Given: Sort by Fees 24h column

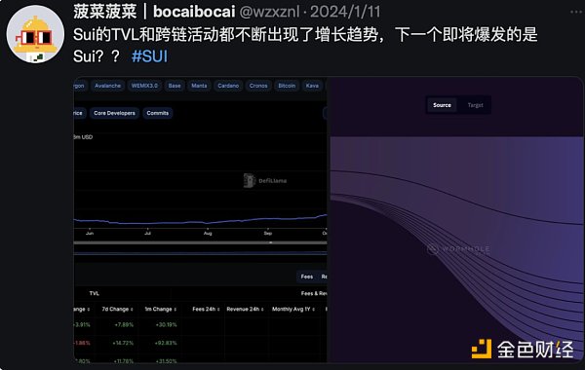Looking at the screenshot, I should pos(206,309).
